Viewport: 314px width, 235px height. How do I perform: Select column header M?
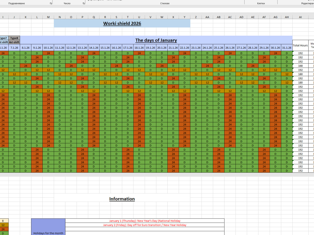(48, 17)
